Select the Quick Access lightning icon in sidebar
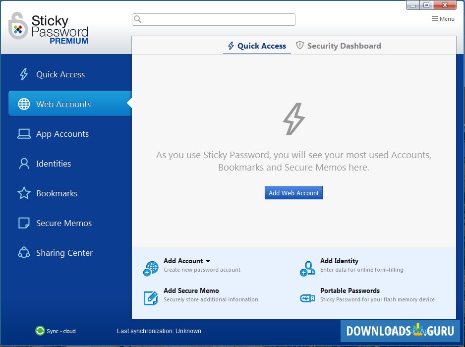The height and width of the screenshot is (347, 465). pos(23,74)
